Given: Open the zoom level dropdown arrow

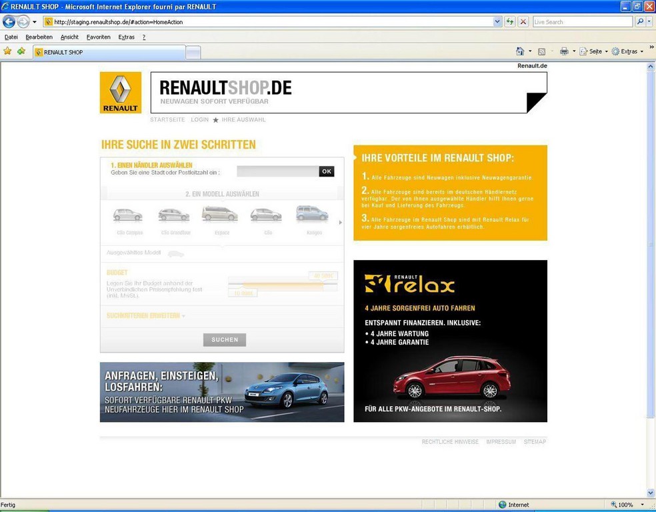Looking at the screenshot, I should [x=642, y=505].
